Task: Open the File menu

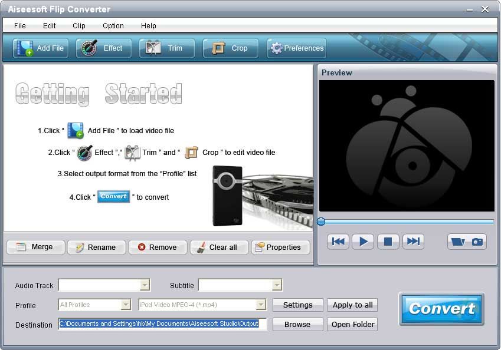Action: (x=20, y=26)
